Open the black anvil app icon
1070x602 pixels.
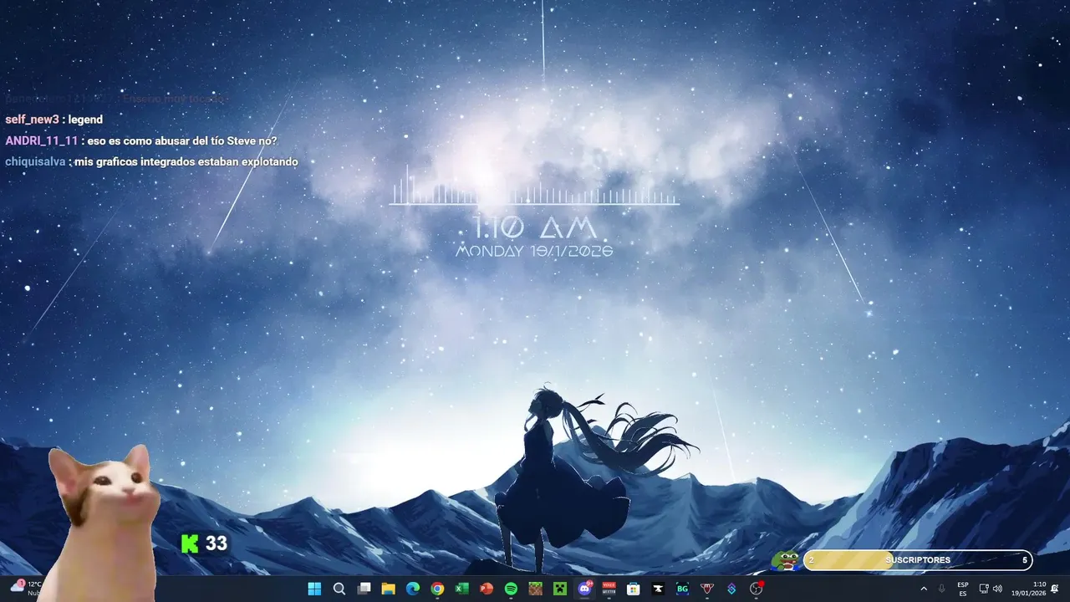click(x=658, y=589)
